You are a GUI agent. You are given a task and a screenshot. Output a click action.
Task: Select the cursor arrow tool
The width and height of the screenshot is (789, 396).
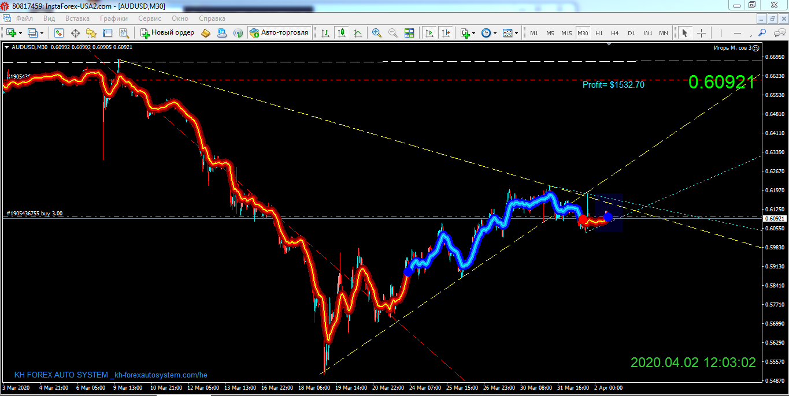(x=685, y=33)
